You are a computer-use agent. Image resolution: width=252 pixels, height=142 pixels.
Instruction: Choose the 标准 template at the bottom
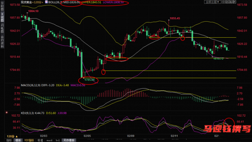click(x=40, y=140)
